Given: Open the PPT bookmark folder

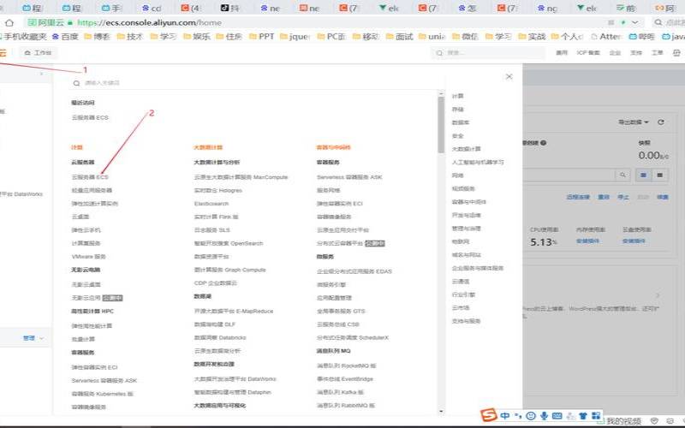Looking at the screenshot, I should (x=262, y=37).
